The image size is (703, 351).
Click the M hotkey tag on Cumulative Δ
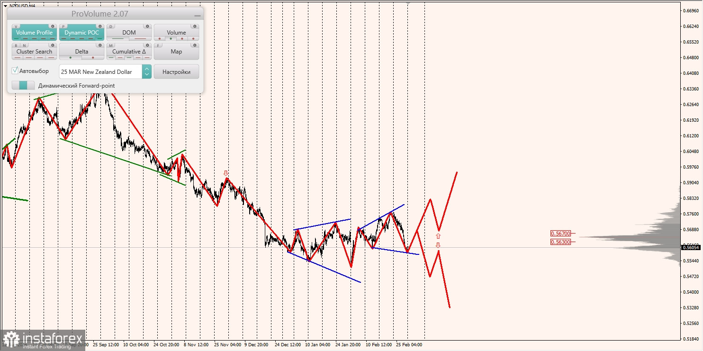pyautogui.click(x=111, y=46)
